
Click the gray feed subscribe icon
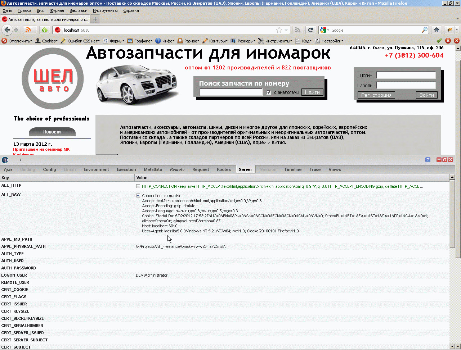(x=297, y=30)
